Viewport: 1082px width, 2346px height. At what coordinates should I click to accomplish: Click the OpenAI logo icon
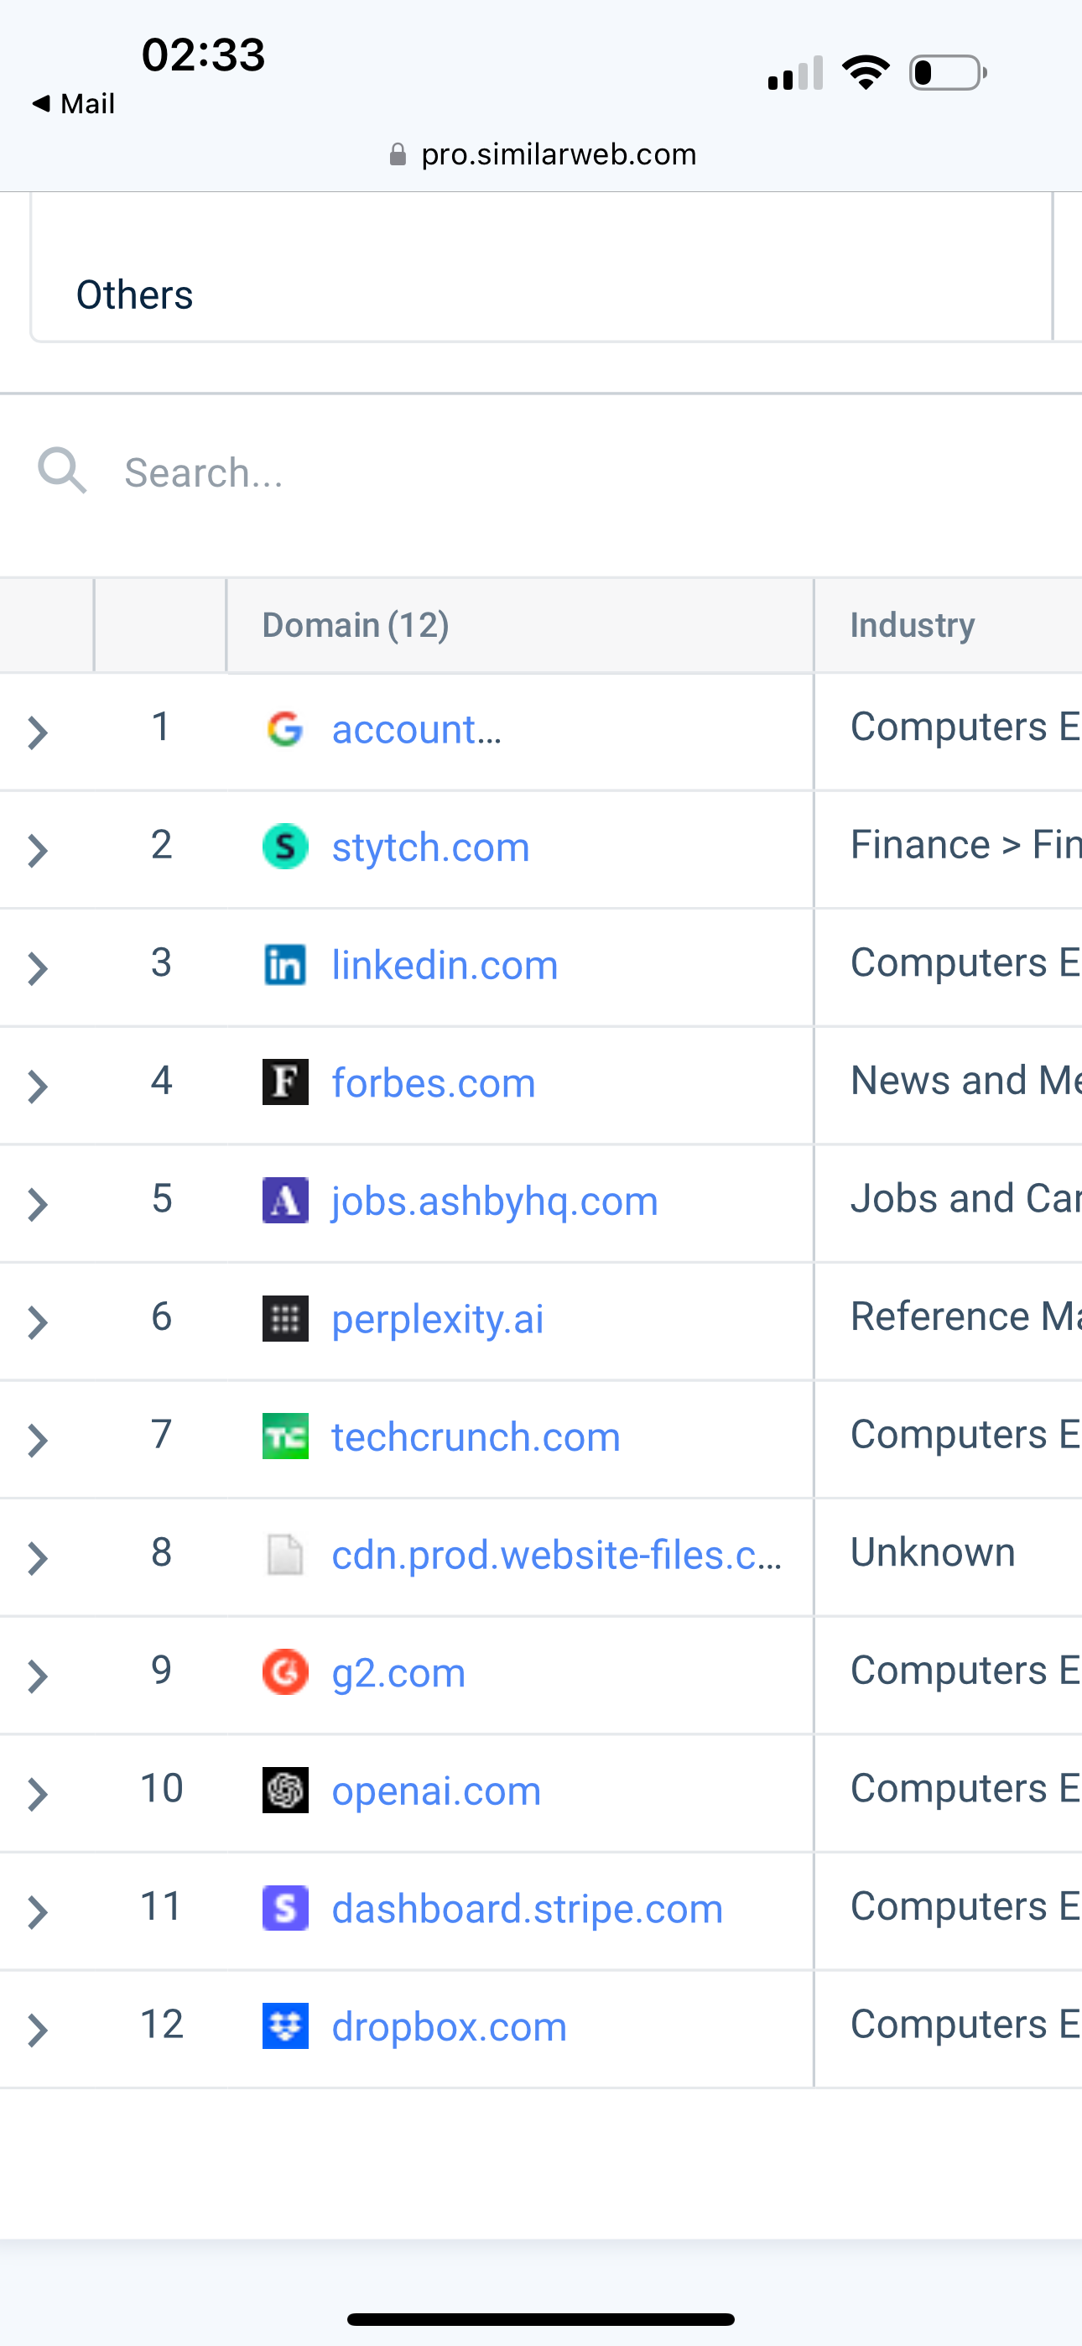pyautogui.click(x=285, y=1791)
